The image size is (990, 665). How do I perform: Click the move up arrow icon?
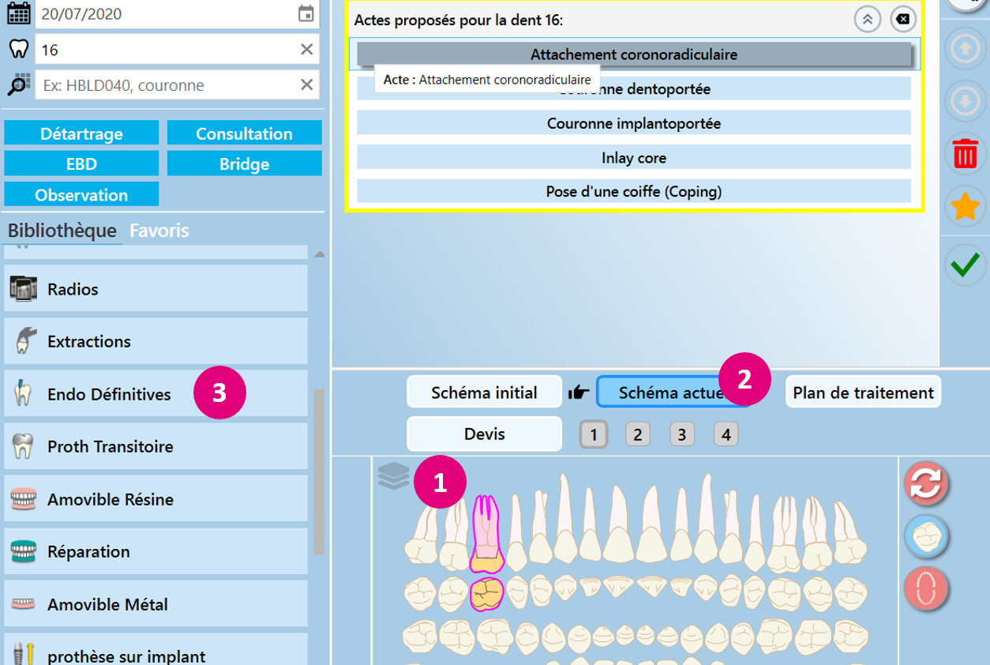coord(965,48)
